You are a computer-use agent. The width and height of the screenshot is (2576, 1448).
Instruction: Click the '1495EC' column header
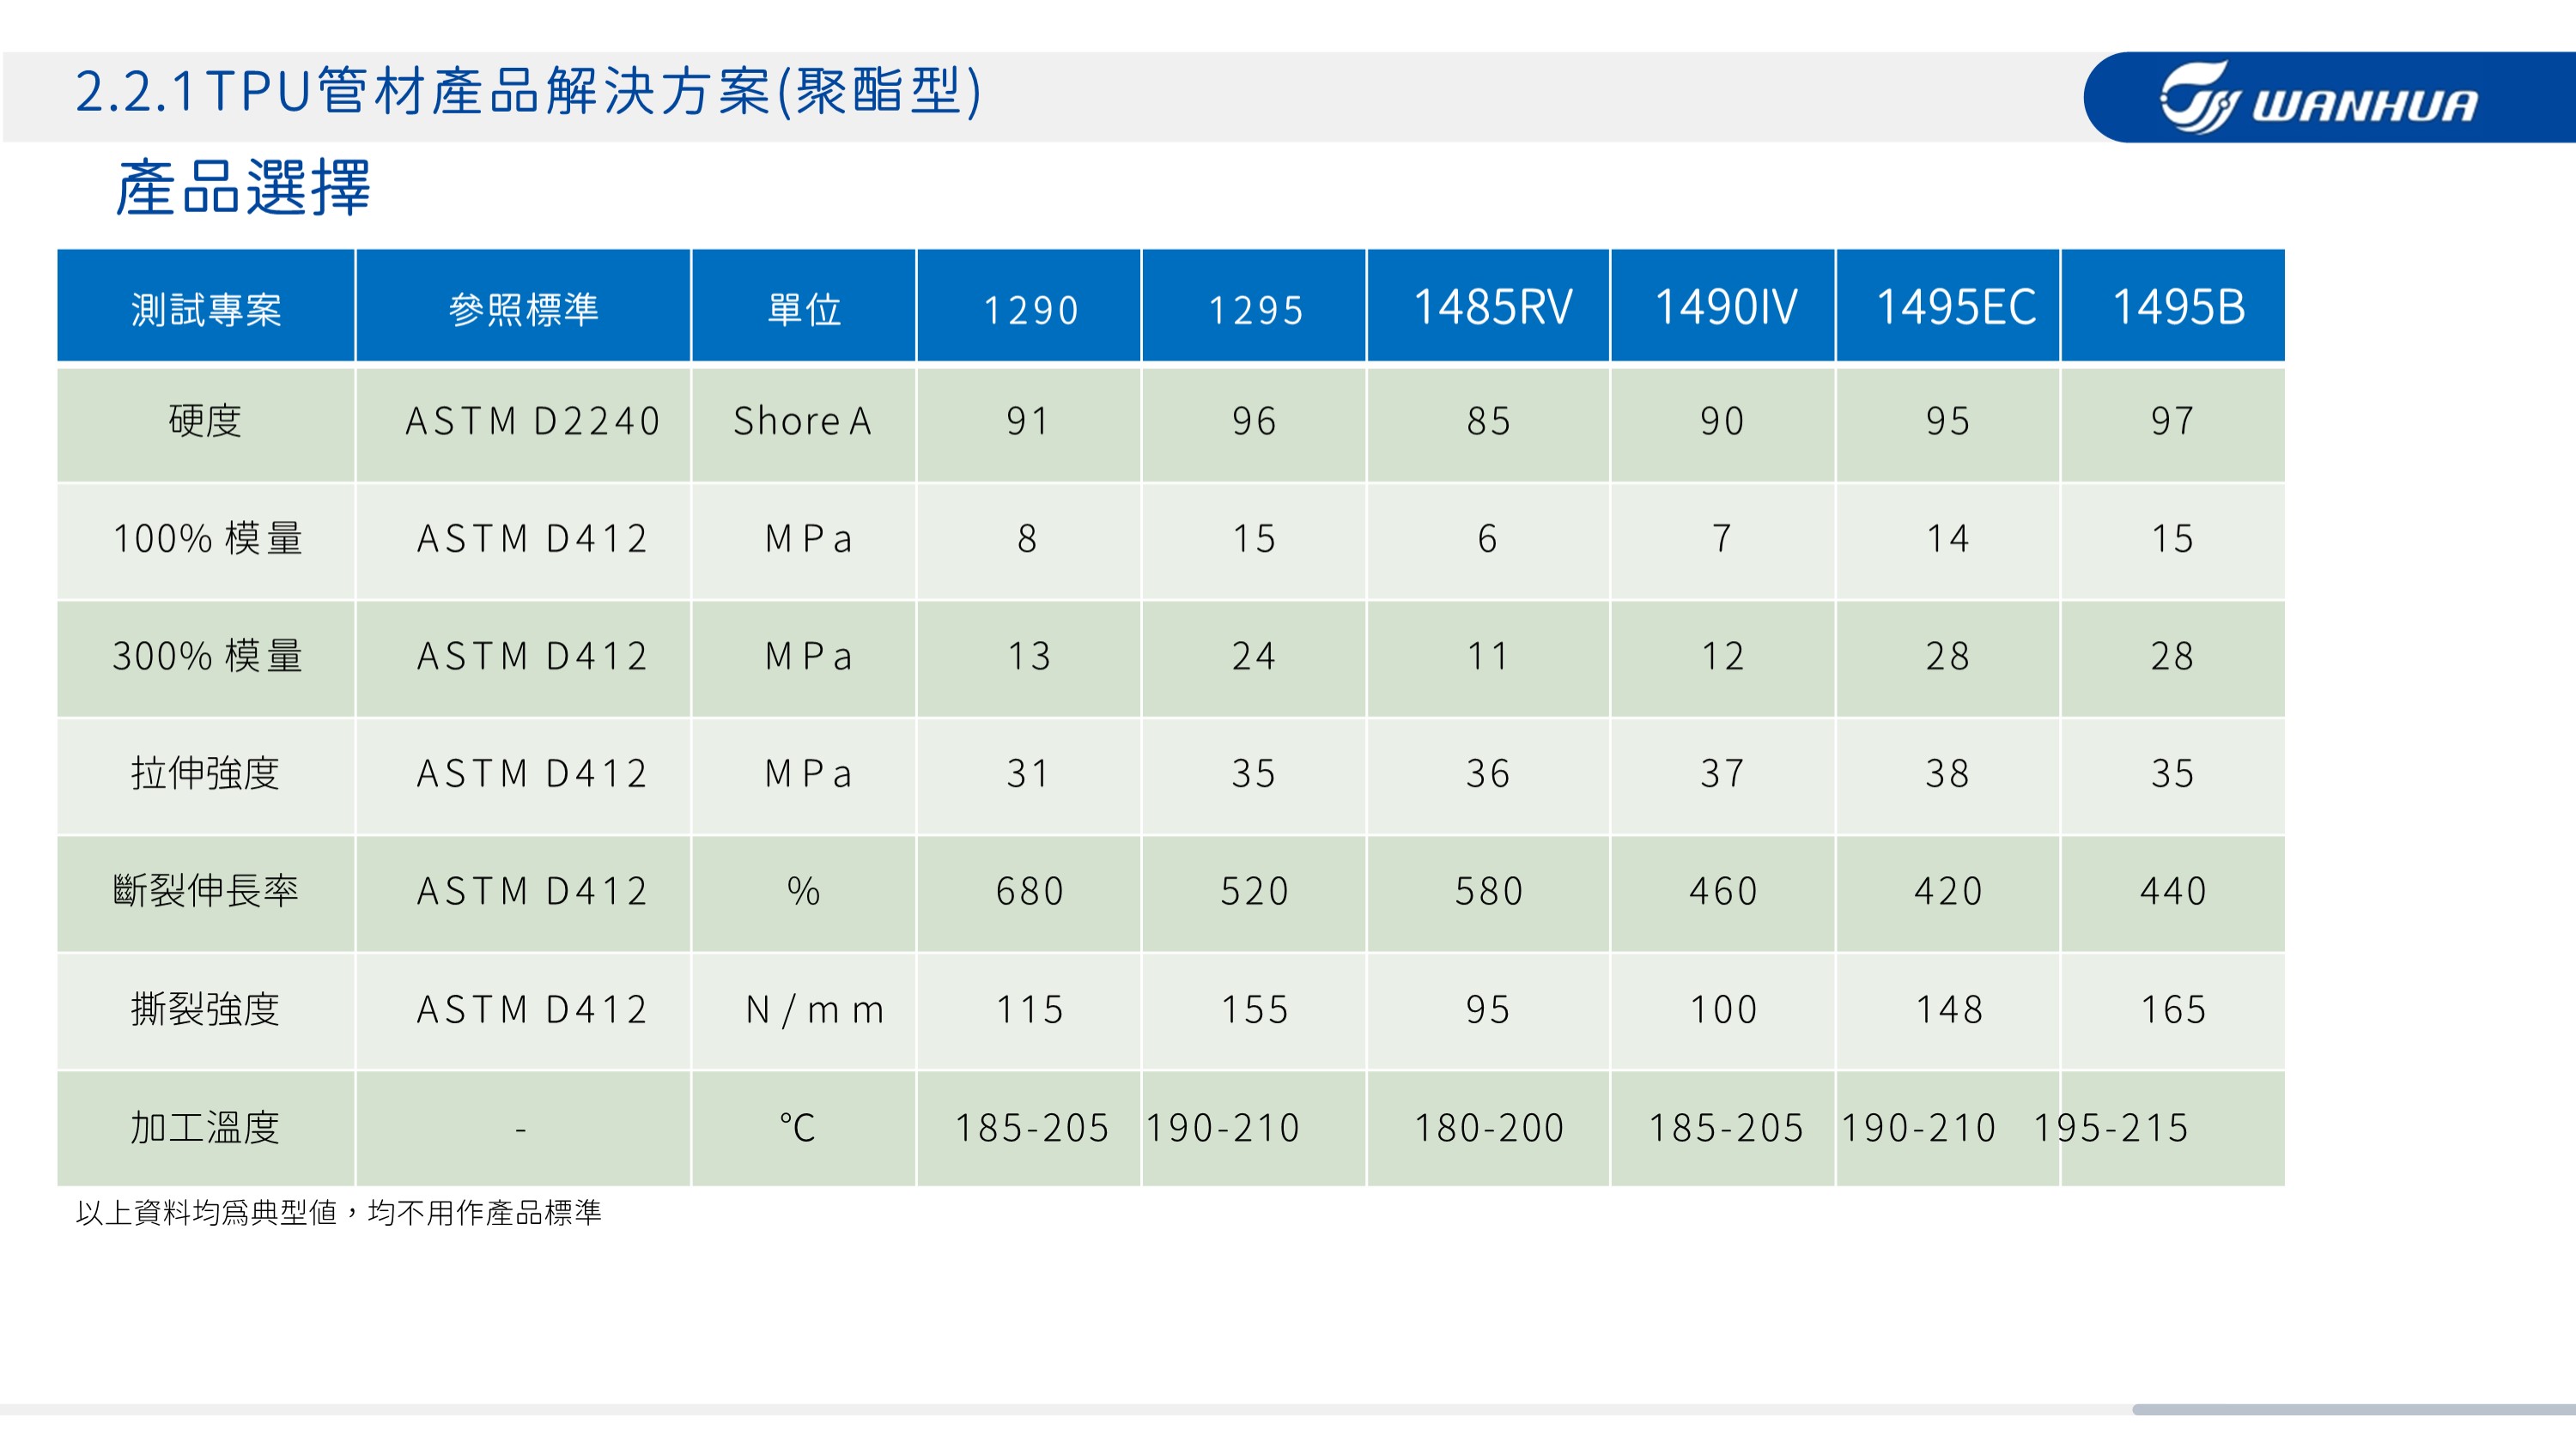point(1948,306)
